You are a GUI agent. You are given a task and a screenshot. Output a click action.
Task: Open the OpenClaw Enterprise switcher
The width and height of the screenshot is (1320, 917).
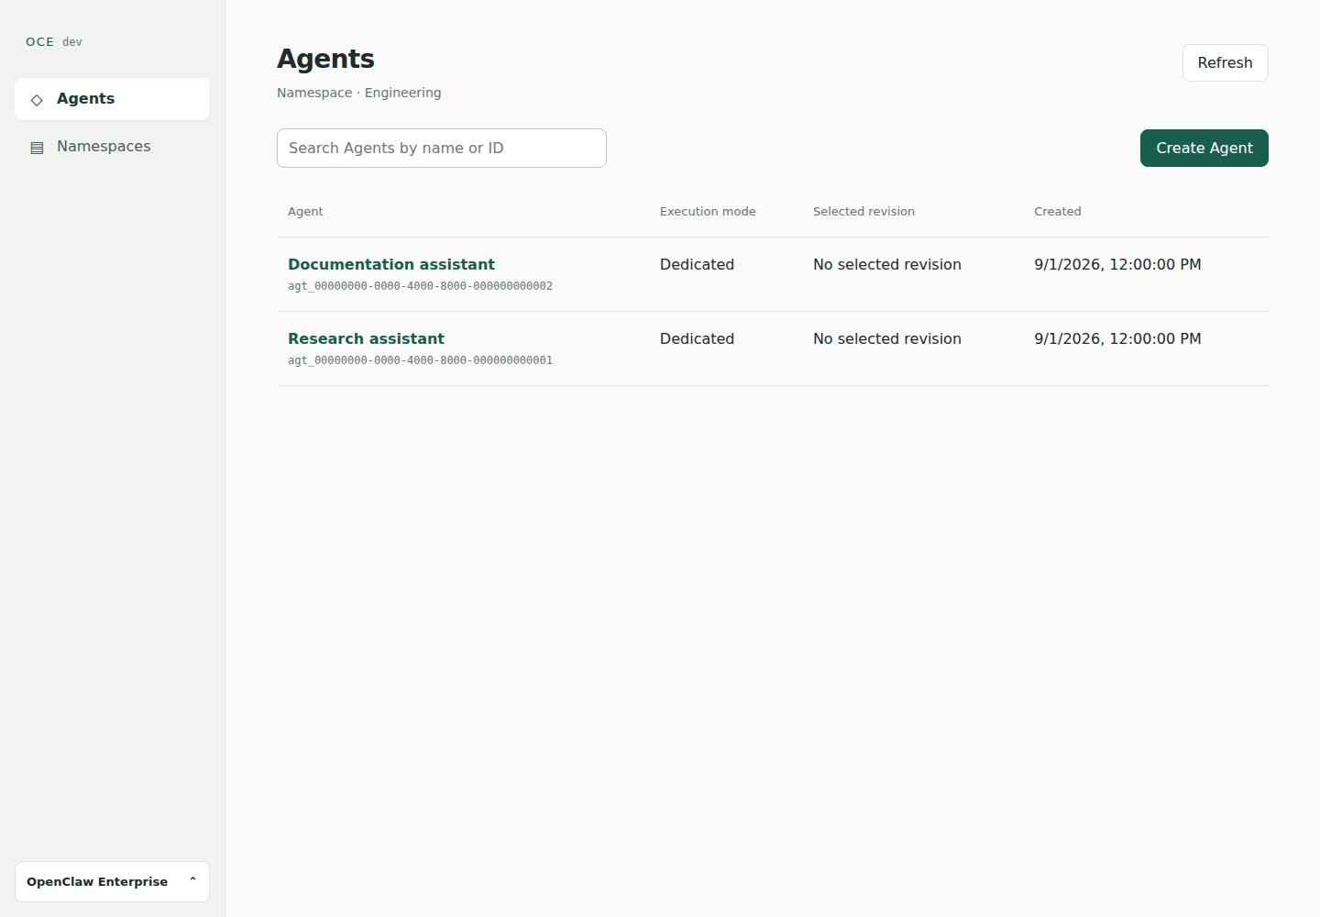(112, 881)
